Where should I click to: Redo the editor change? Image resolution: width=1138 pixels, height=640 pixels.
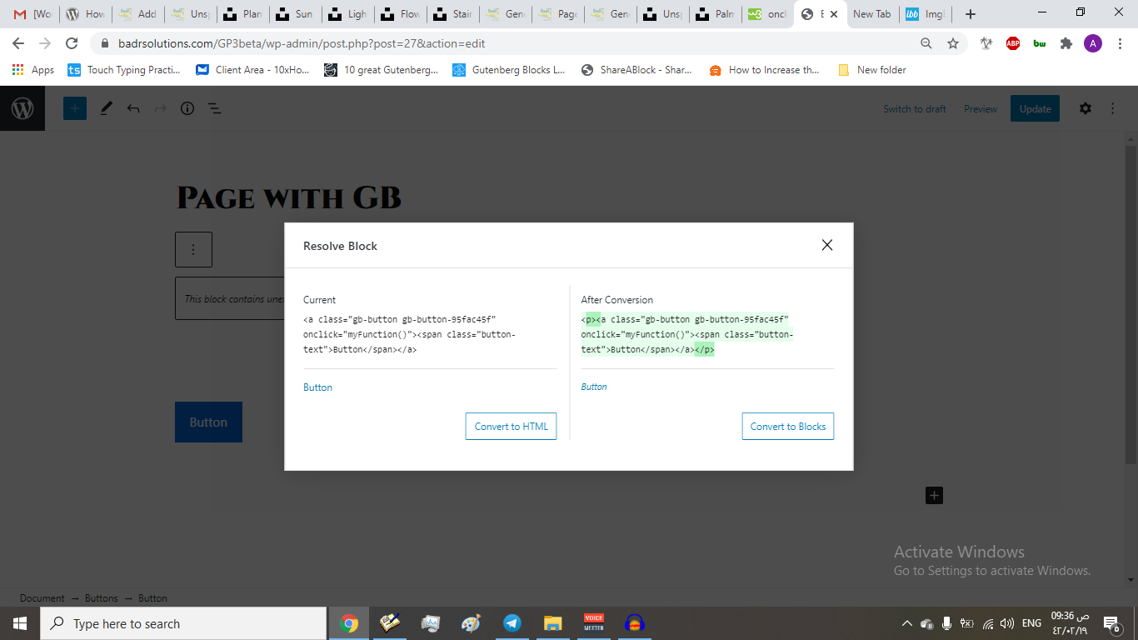pyautogui.click(x=160, y=108)
